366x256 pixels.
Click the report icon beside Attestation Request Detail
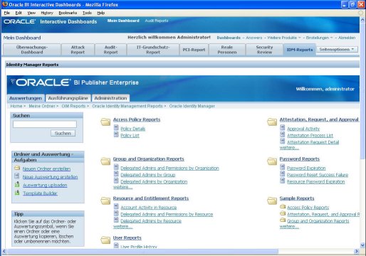point(283,141)
